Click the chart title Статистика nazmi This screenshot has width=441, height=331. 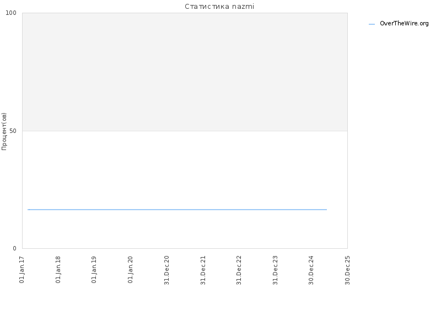coord(219,7)
